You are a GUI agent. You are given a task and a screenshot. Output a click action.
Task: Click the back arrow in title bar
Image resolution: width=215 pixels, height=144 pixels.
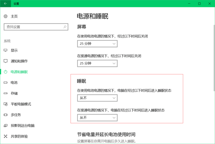point(5,3)
